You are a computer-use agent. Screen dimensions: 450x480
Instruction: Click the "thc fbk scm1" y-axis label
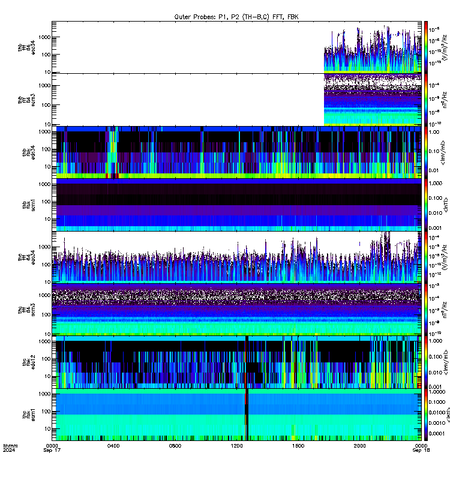tap(28, 415)
